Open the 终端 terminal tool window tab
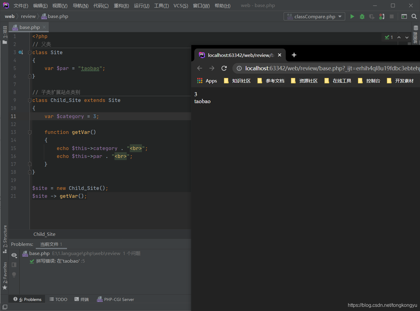 [82, 299]
